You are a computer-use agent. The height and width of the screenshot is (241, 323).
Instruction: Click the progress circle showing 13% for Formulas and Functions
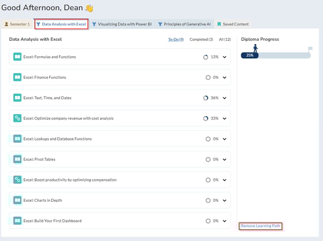206,57
